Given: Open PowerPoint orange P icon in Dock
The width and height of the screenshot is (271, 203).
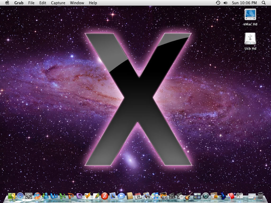Looking at the screenshot, I should 71,196.
